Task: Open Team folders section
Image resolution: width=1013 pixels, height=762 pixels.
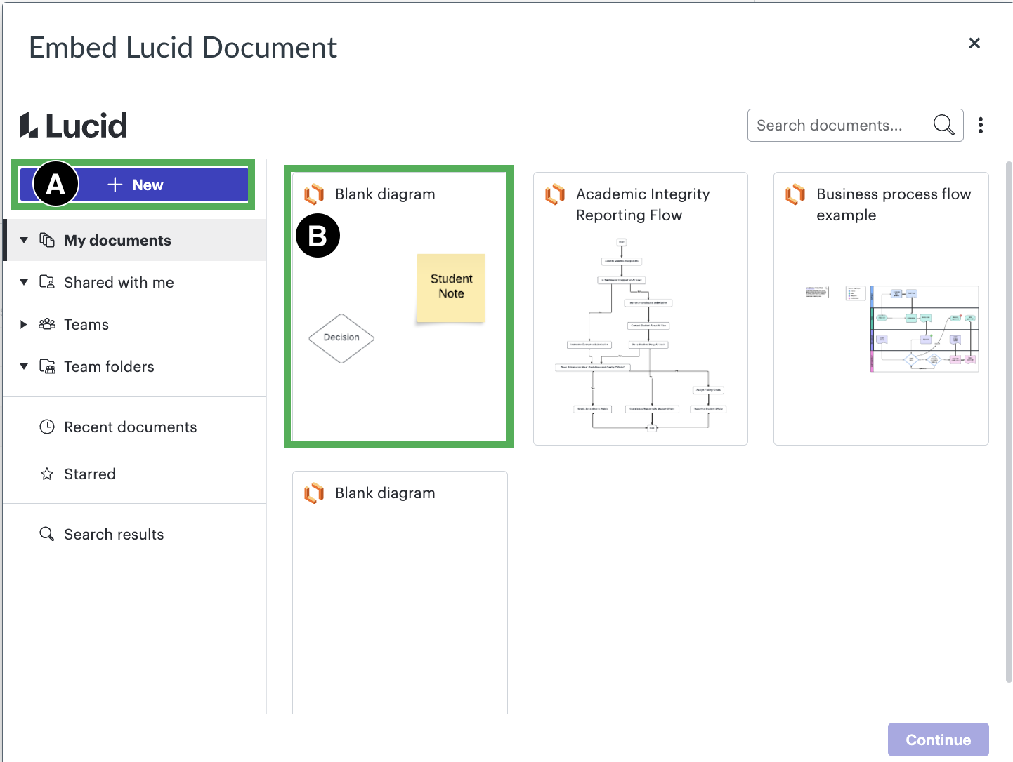Action: pyautogui.click(x=136, y=366)
